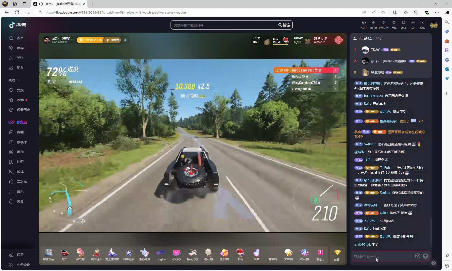Send the 私人飞机 private jet gift

coord(193,254)
